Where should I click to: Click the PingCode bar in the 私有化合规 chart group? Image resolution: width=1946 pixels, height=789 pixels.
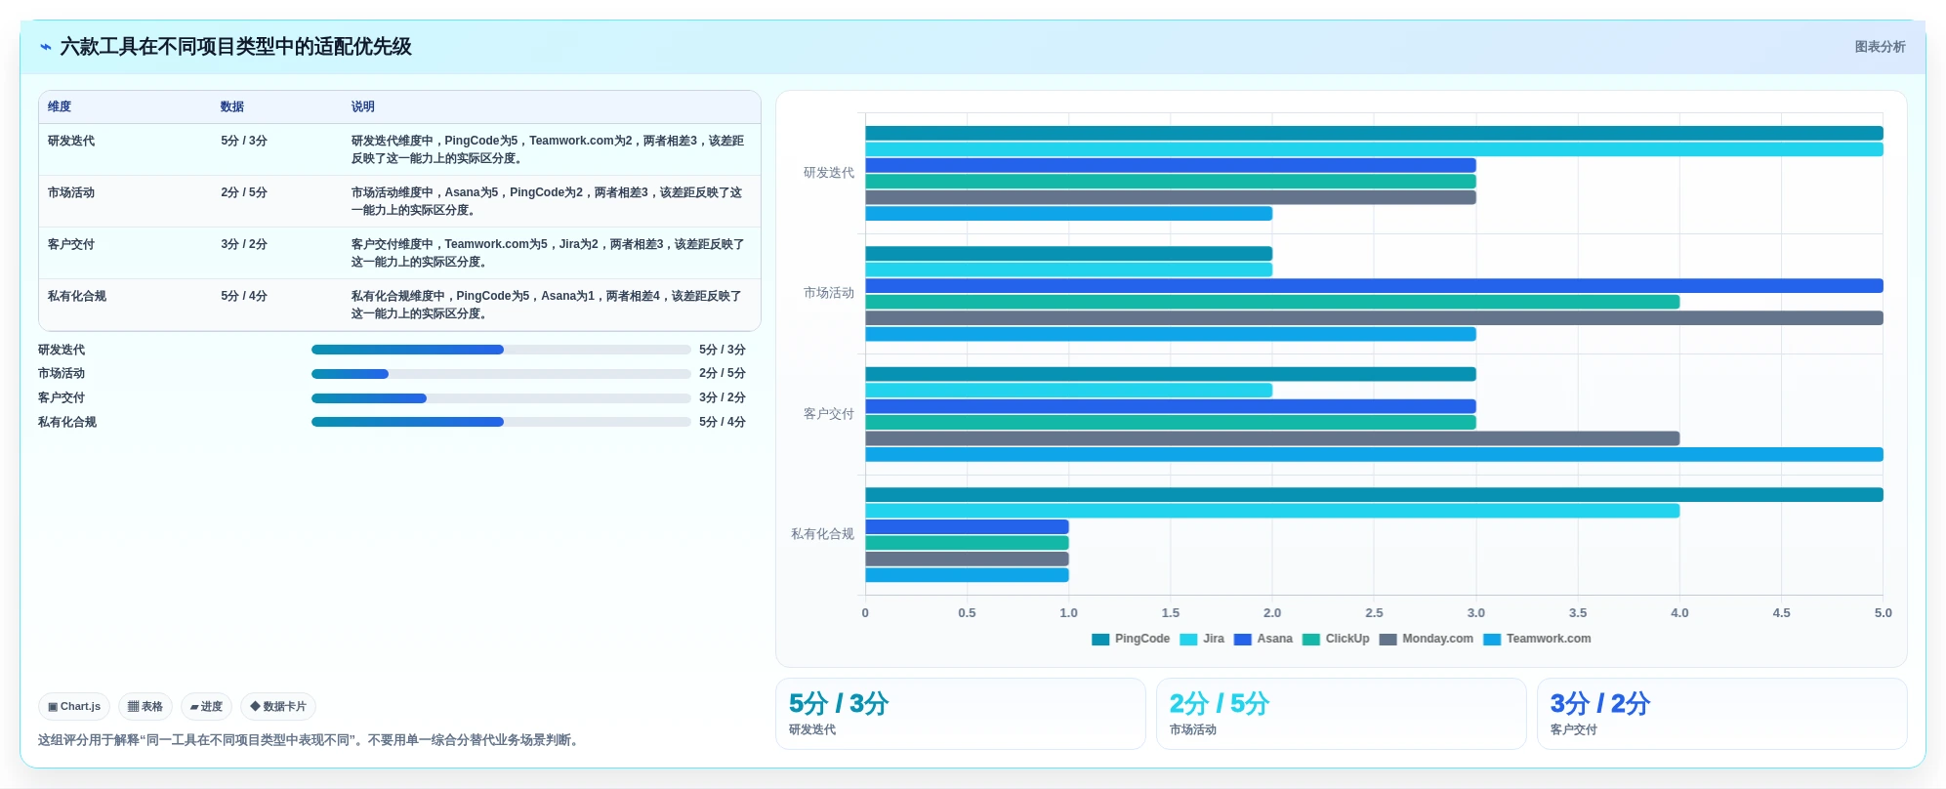tap(1374, 495)
